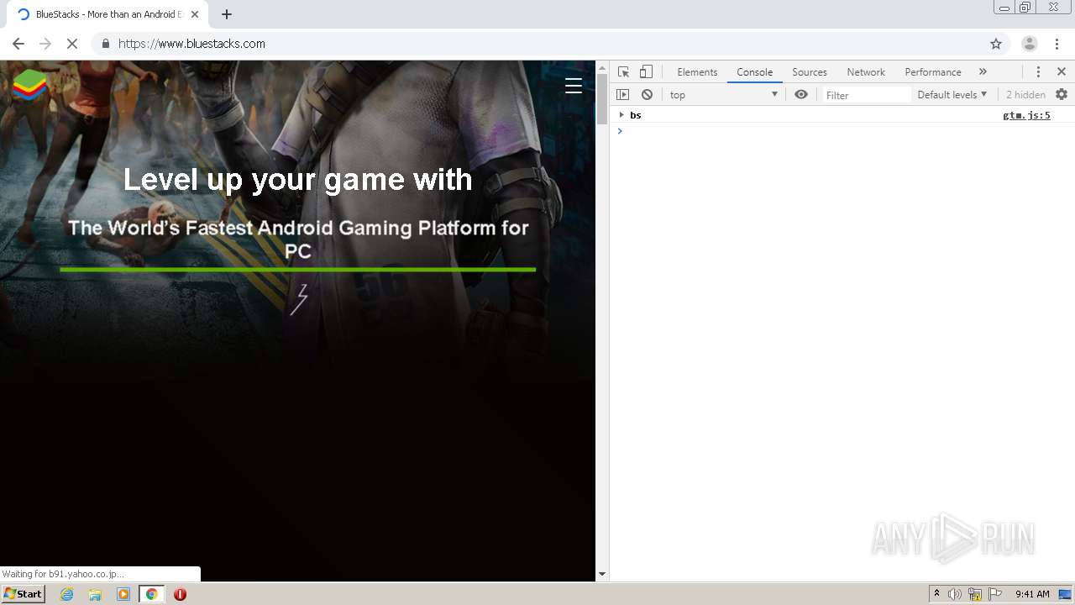Switch to the Network tab

click(x=866, y=72)
